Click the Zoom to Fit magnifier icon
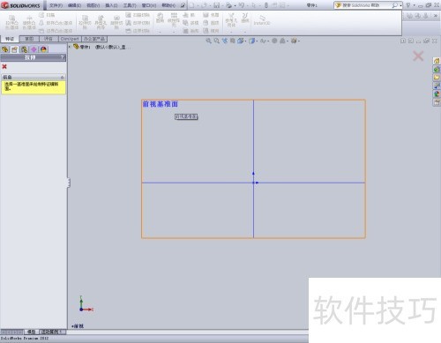The width and height of the screenshot is (441, 343). tap(208, 41)
